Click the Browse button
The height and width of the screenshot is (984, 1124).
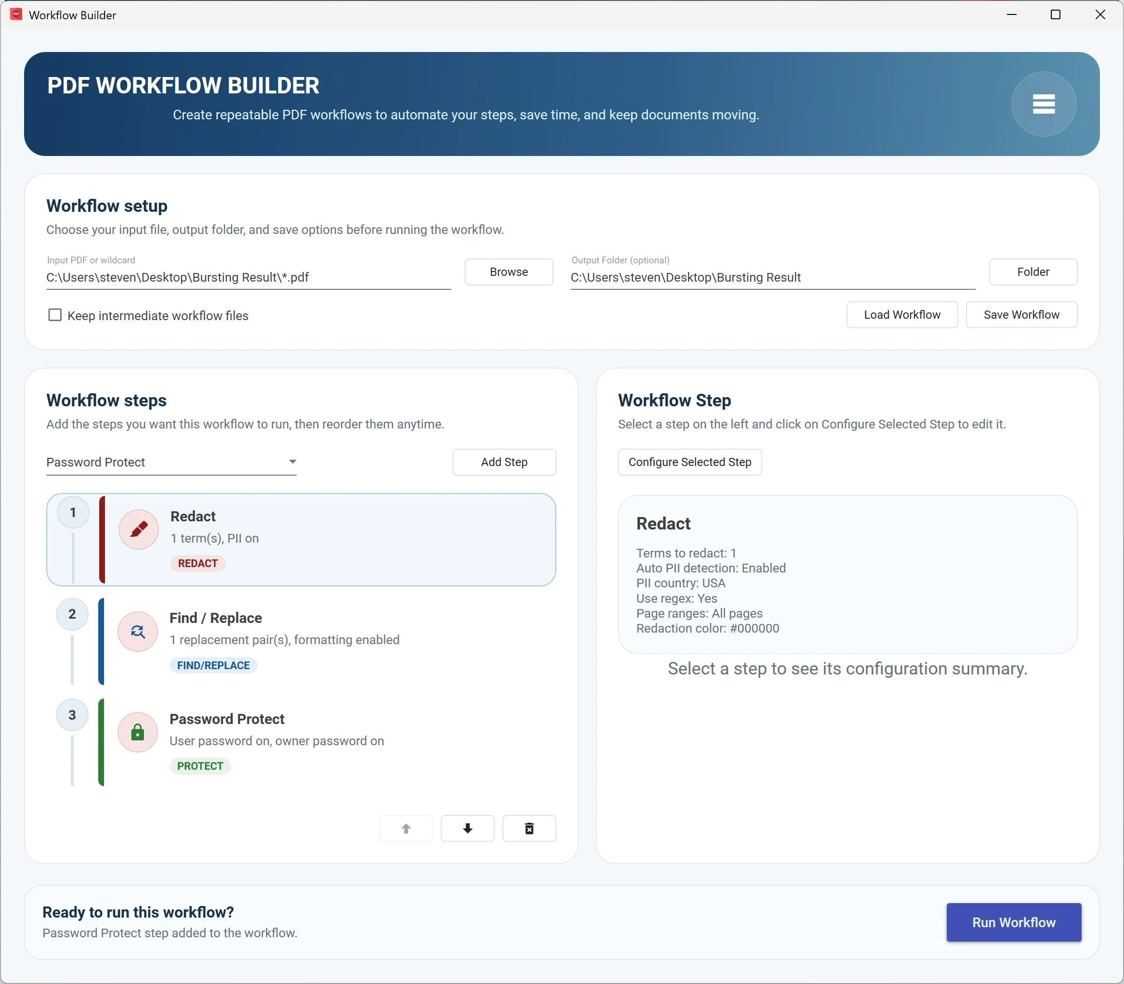[x=508, y=272]
